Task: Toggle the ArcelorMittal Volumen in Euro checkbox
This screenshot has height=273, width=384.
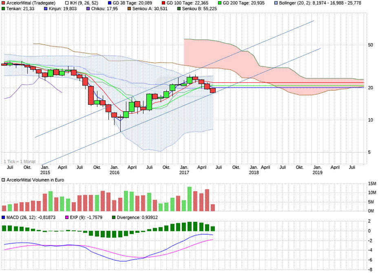Action: [x=4, y=179]
